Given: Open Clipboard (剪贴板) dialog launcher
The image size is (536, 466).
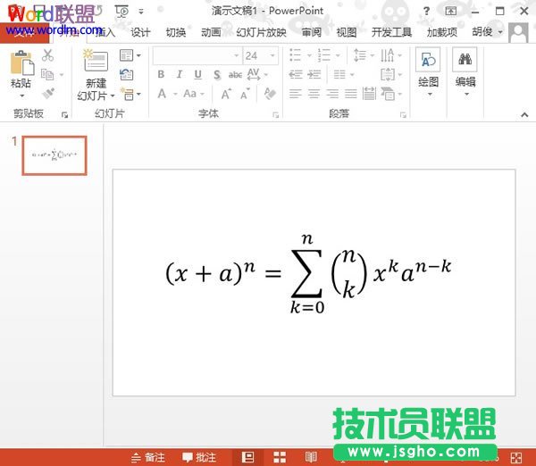Looking at the screenshot, I should pyautogui.click(x=64, y=115).
